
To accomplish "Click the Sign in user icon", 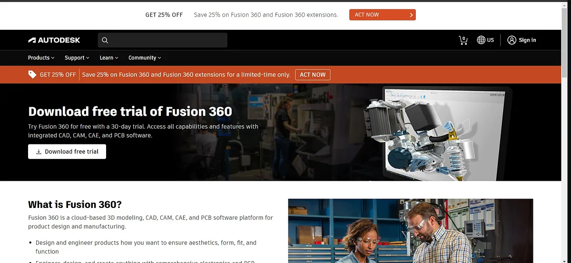I will click(x=512, y=40).
